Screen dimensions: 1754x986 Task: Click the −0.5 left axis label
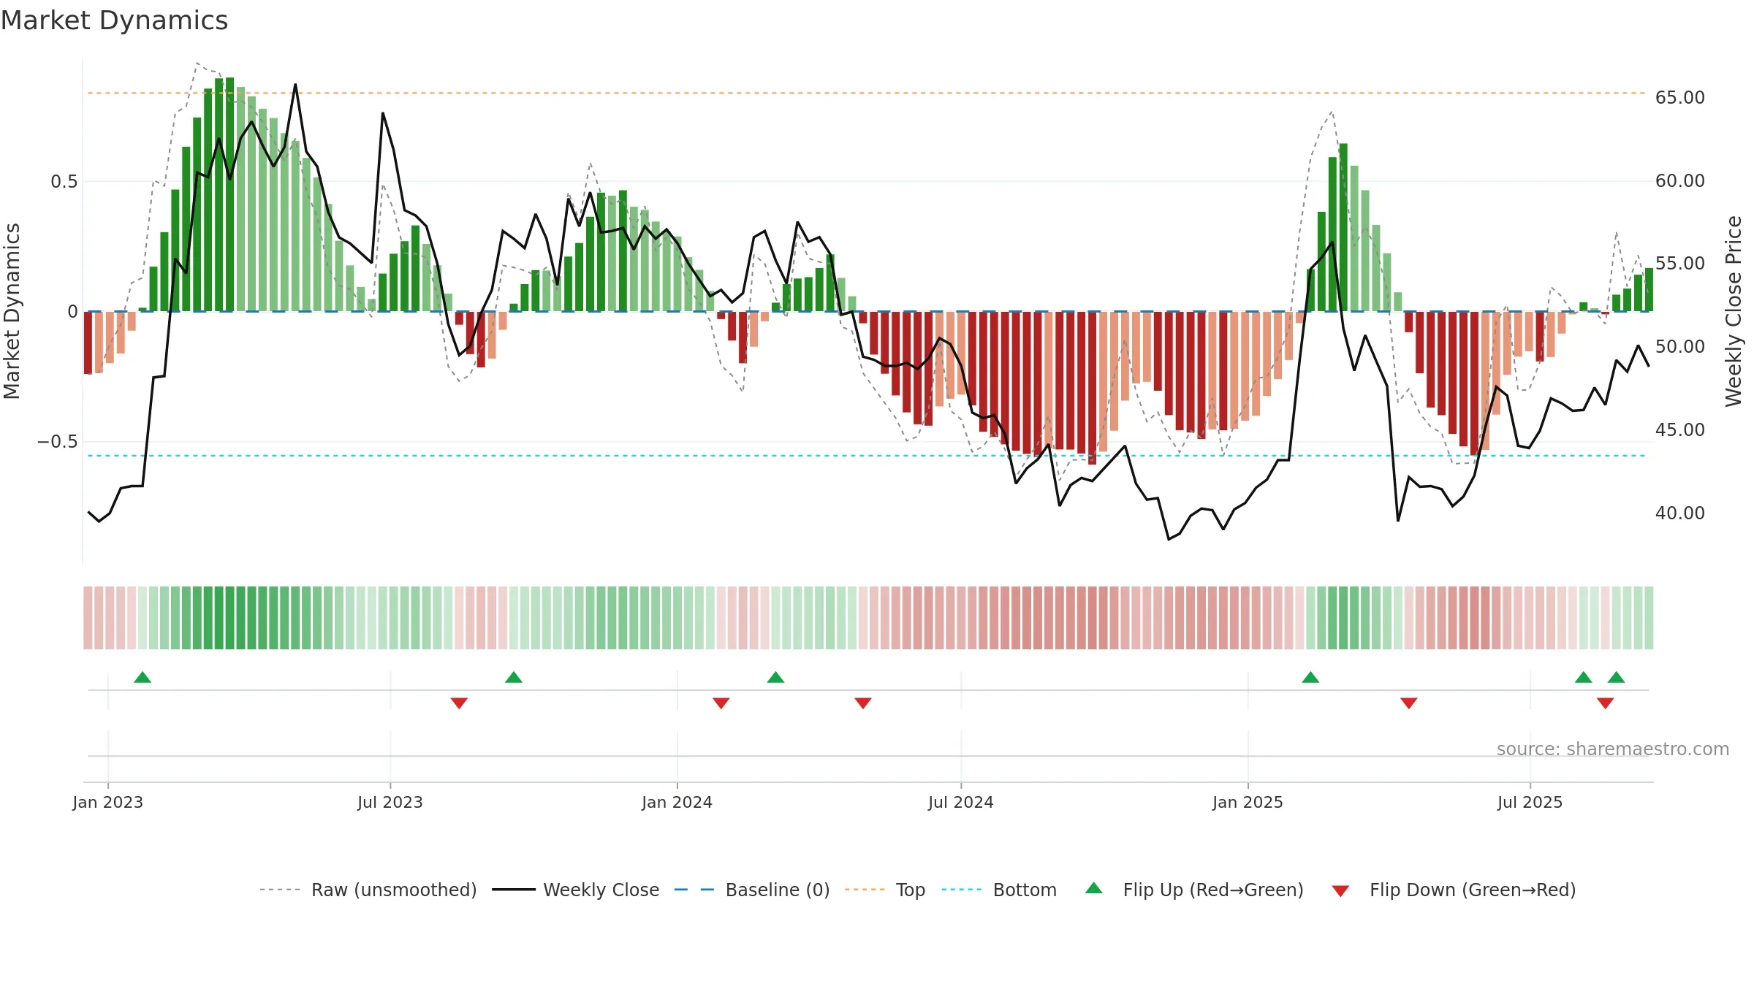[x=57, y=441]
